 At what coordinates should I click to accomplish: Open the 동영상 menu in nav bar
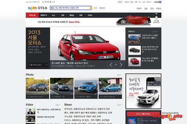coord(72,15)
